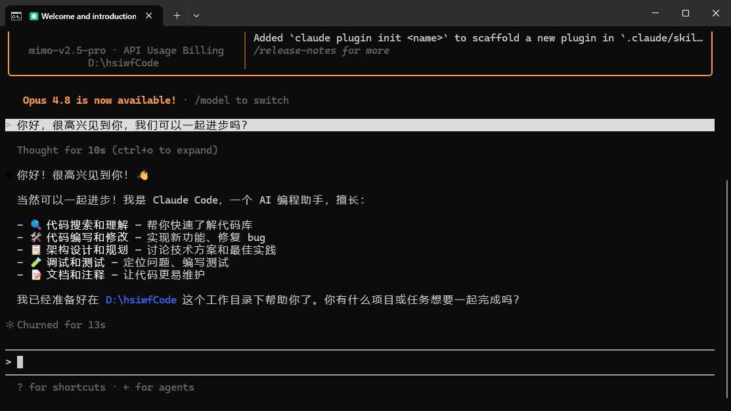The height and width of the screenshot is (411, 731).
Task: Click the D:\hsiwfCode blue path link
Action: click(x=141, y=299)
